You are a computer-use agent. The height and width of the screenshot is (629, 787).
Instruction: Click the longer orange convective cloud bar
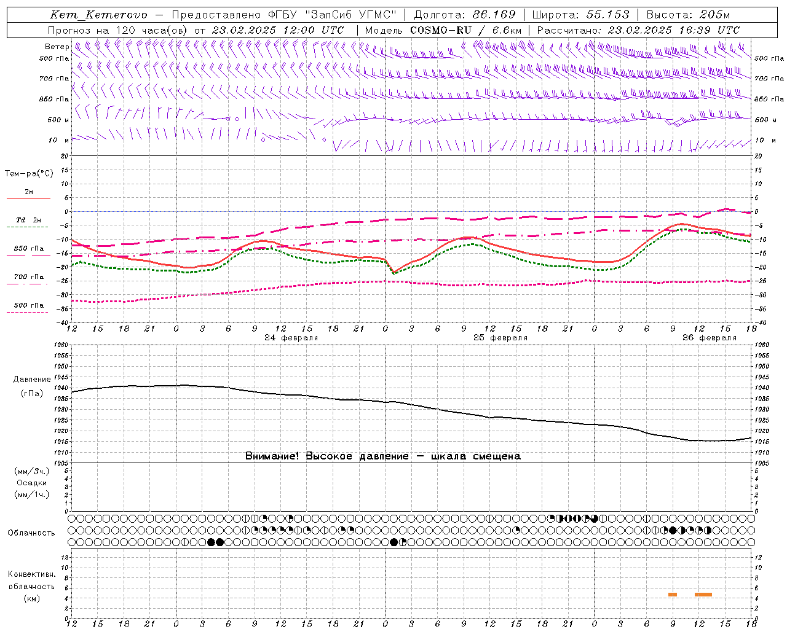pyautogui.click(x=703, y=595)
